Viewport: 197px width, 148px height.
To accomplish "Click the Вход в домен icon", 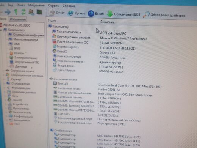I will coord(55,65).
